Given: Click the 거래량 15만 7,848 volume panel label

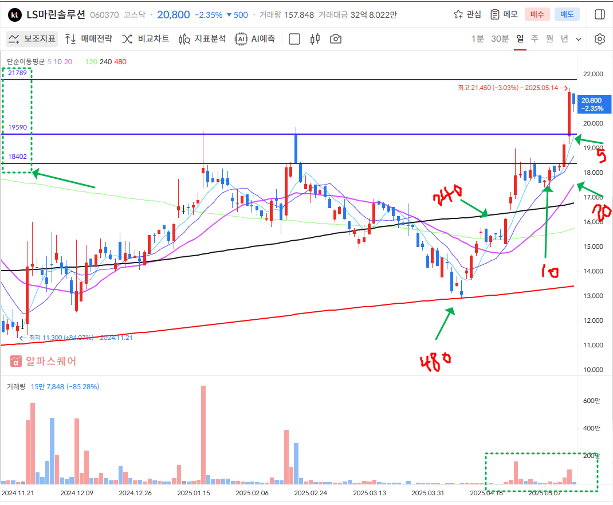Looking at the screenshot, I should click(53, 386).
